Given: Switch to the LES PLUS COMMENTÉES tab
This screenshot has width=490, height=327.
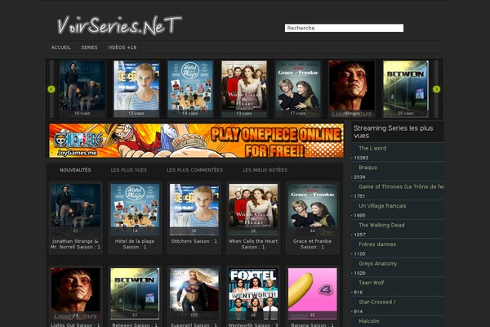Looking at the screenshot, I should (194, 170).
